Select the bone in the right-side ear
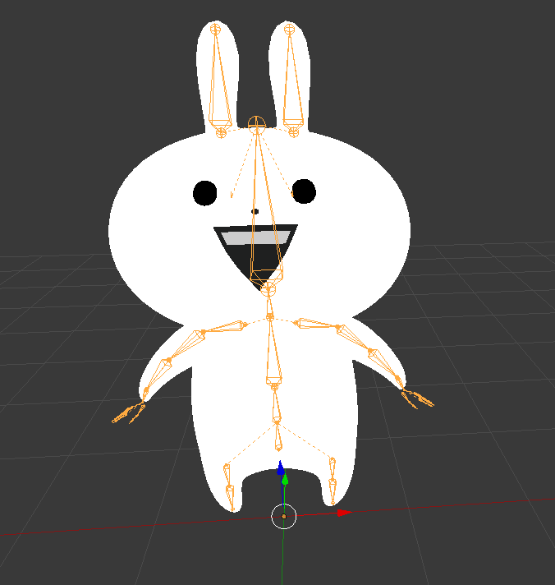Viewport: 555px width, 585px height. [x=292, y=81]
